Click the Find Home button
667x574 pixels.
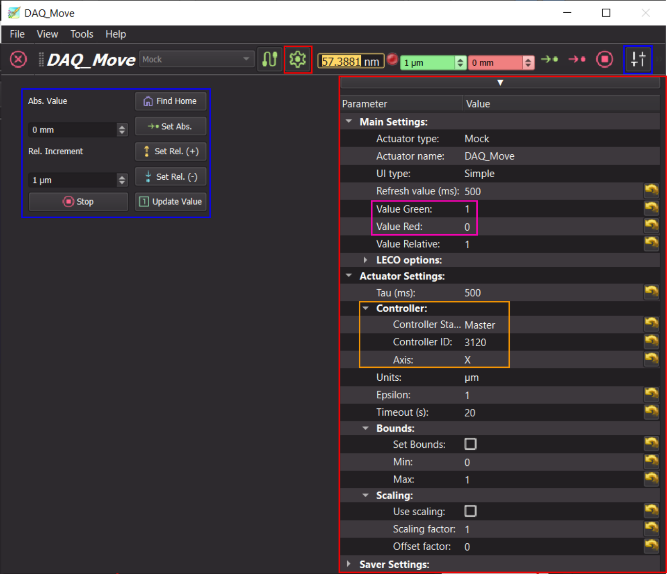coord(170,101)
